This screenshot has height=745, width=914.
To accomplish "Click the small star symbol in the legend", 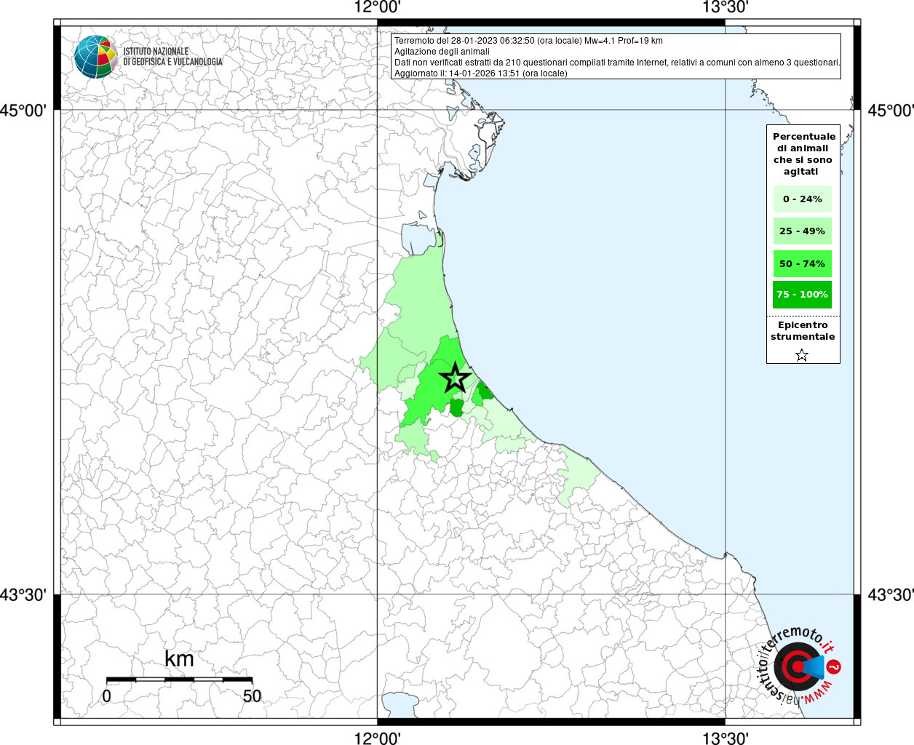I will click(802, 355).
